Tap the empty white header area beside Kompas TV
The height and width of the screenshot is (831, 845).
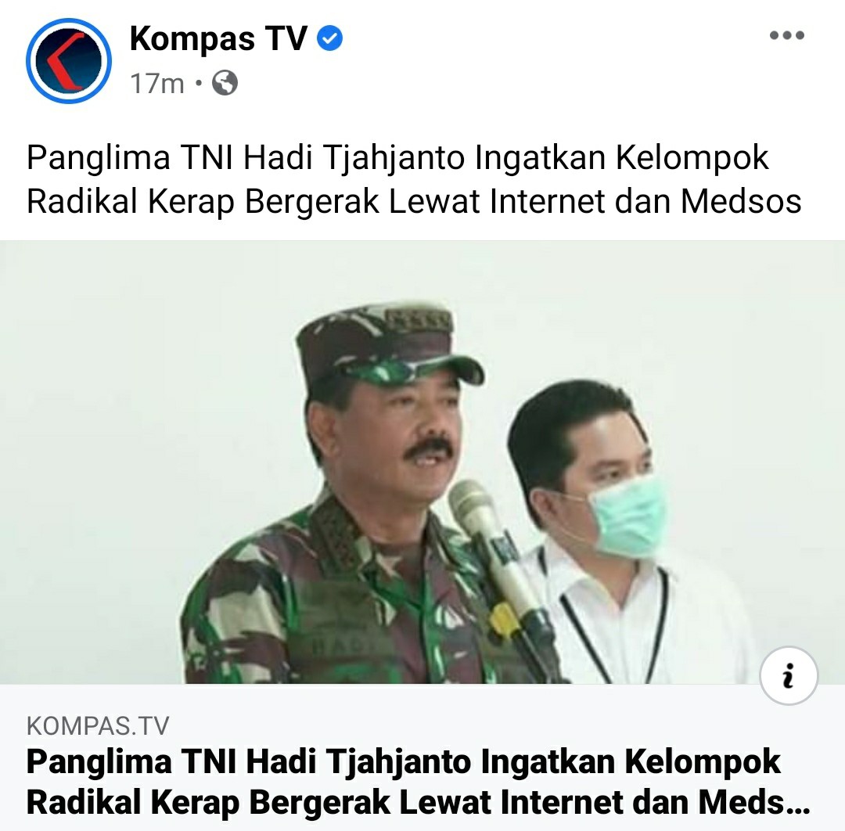tap(555, 59)
